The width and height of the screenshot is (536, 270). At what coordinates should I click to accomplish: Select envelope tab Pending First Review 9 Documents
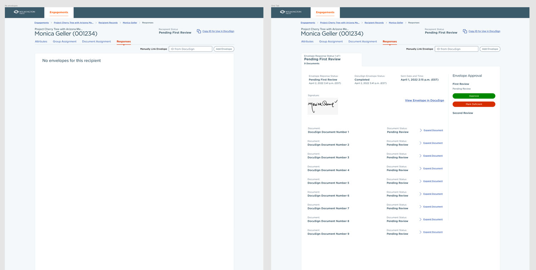click(332, 60)
